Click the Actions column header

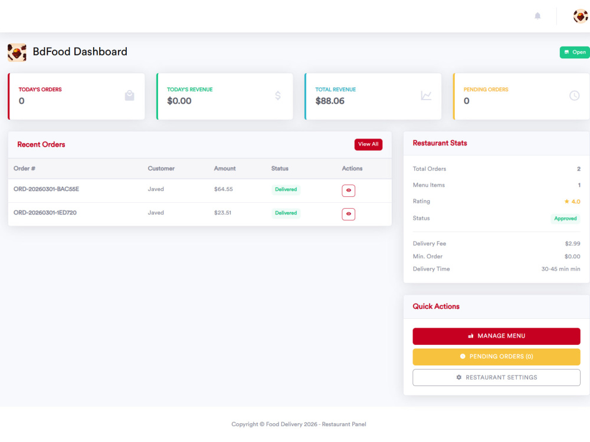pyautogui.click(x=352, y=169)
